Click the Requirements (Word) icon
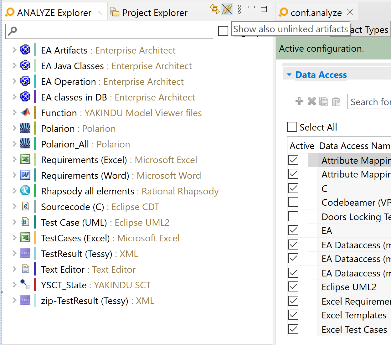The image size is (391, 345). pos(25,175)
